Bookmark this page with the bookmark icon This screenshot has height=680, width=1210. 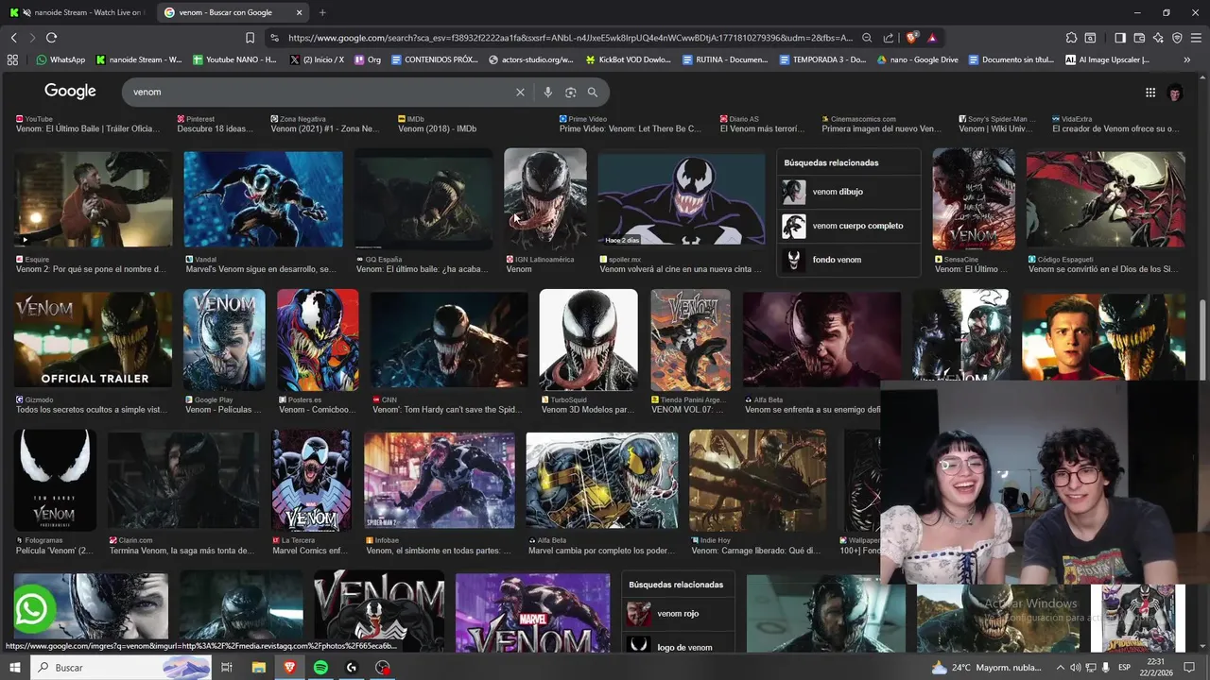click(250, 38)
